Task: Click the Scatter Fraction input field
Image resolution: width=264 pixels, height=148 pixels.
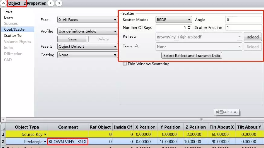Action: coord(243,27)
